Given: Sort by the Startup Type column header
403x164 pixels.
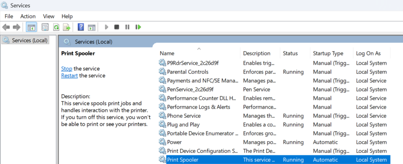Looking at the screenshot, I should (331, 53).
